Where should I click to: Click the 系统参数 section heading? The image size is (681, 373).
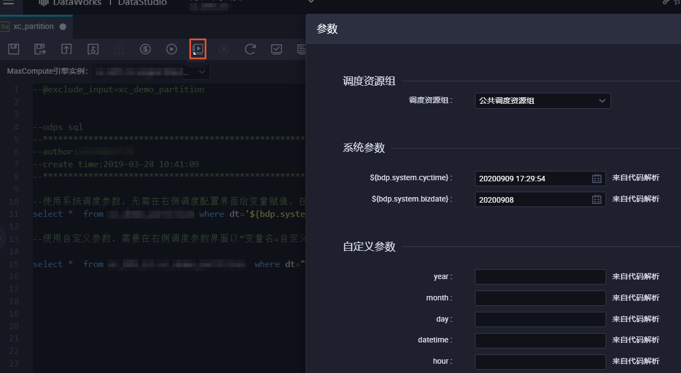pyautogui.click(x=364, y=148)
